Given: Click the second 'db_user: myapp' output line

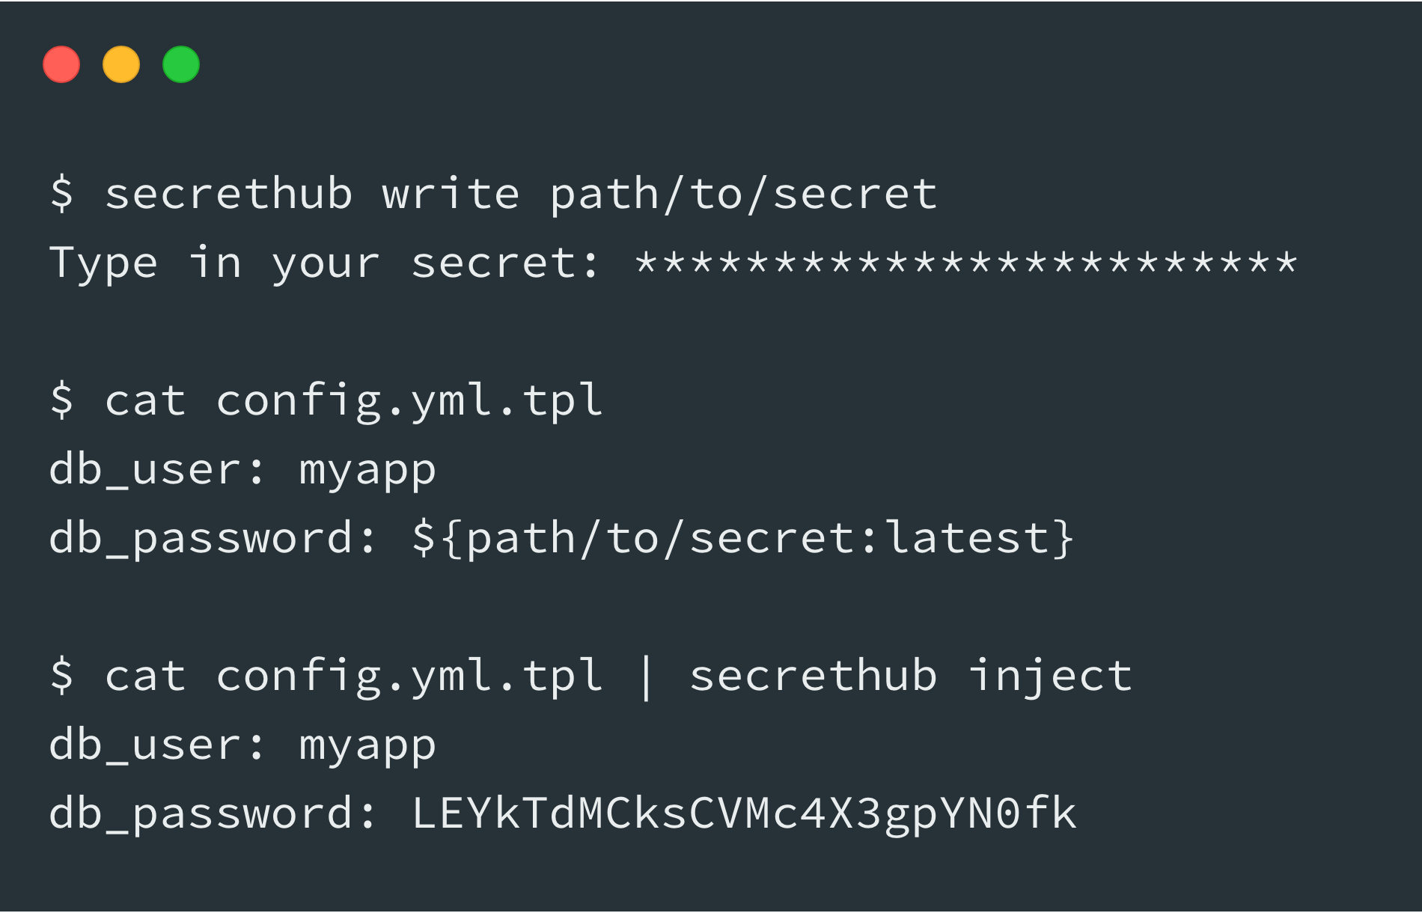Looking at the screenshot, I should click(242, 746).
